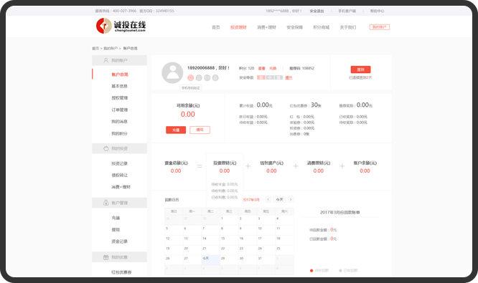Click 首页 in the breadcrumb
The width and height of the screenshot is (478, 283).
[x=95, y=49]
